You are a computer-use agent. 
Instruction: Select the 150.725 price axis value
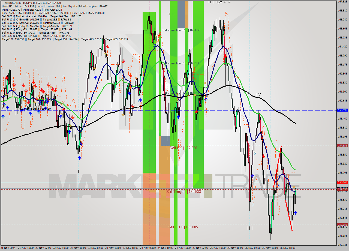(x=342, y=244)
